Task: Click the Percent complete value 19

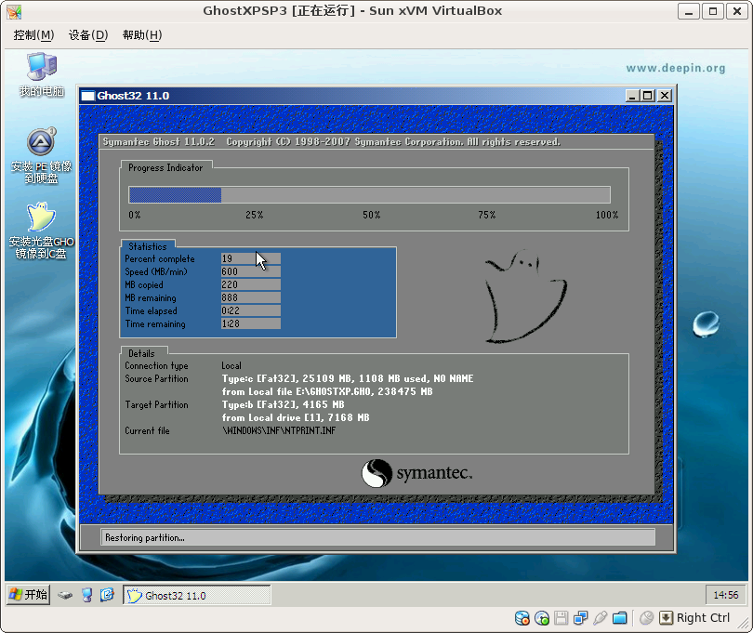Action: (251, 258)
